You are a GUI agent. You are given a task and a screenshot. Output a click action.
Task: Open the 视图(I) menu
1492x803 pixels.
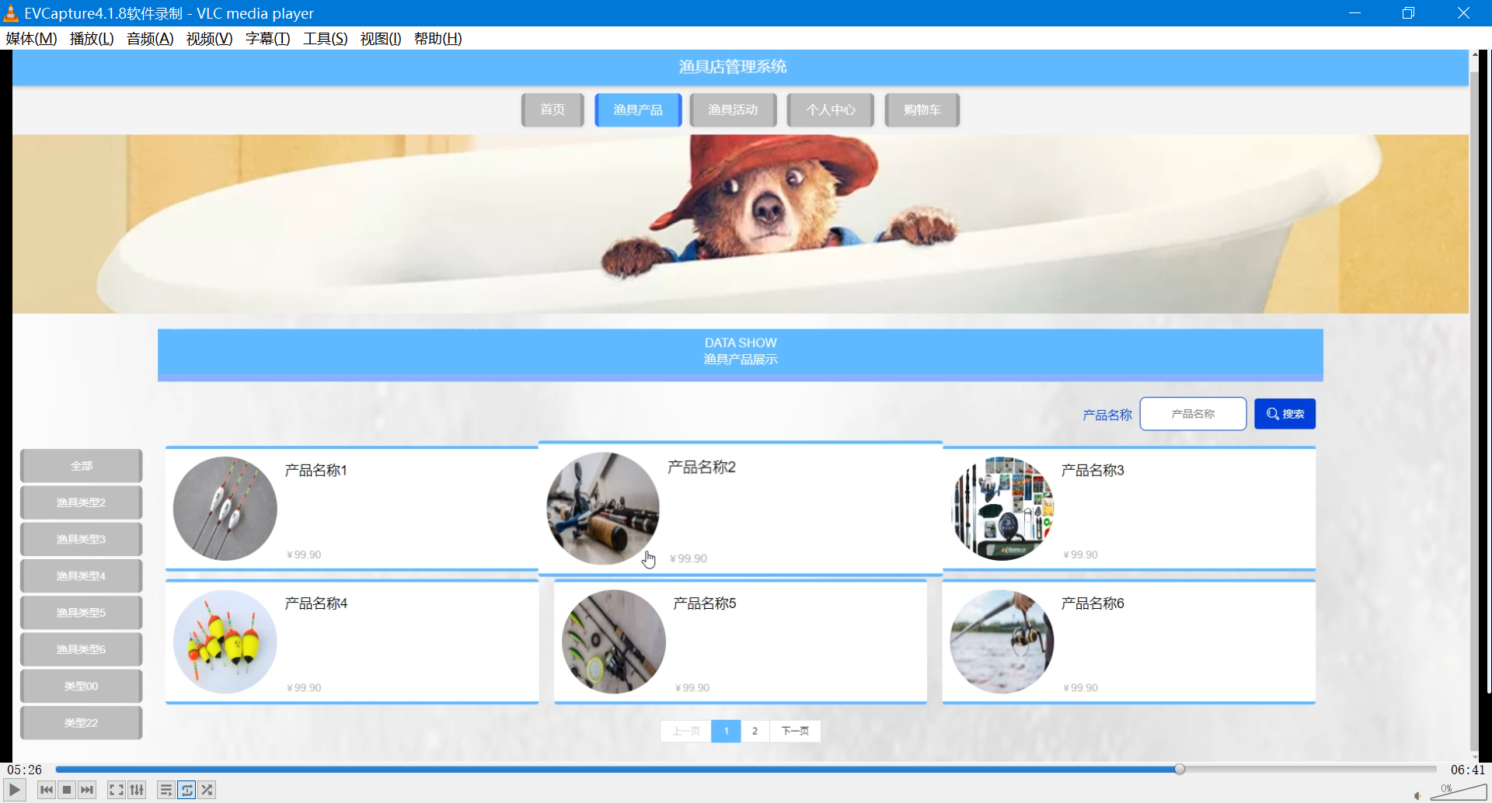click(380, 39)
